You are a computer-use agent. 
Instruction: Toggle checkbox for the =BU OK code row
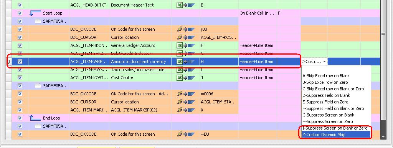click(x=20, y=134)
